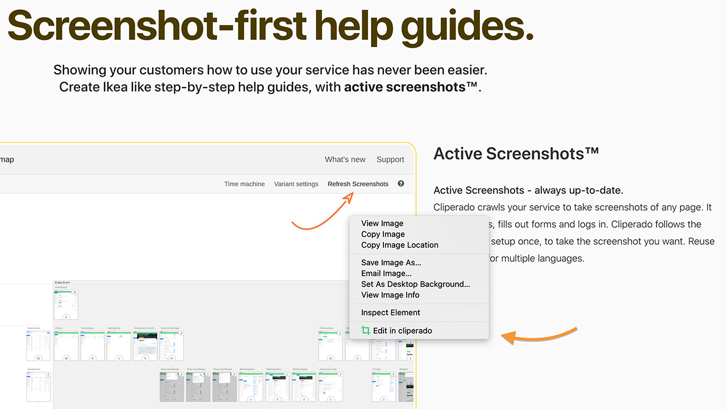Open the Waitinglists page thumbnail
The image size is (727, 409).
[x=119, y=345]
